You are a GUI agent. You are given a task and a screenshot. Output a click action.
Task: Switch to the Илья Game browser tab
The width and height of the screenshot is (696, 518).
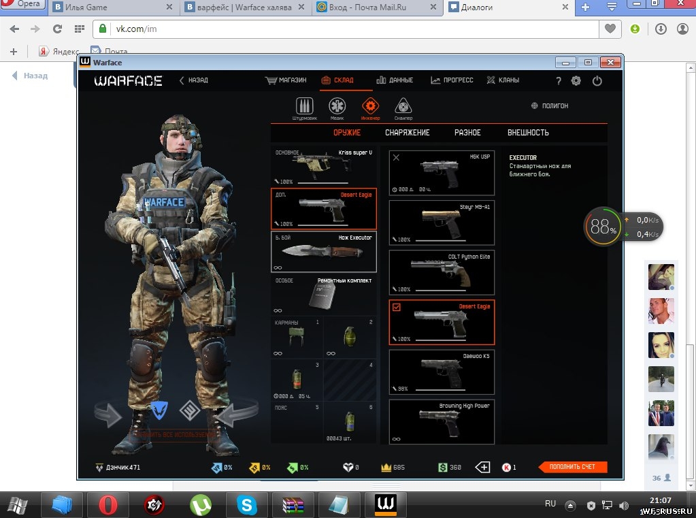click(x=113, y=7)
